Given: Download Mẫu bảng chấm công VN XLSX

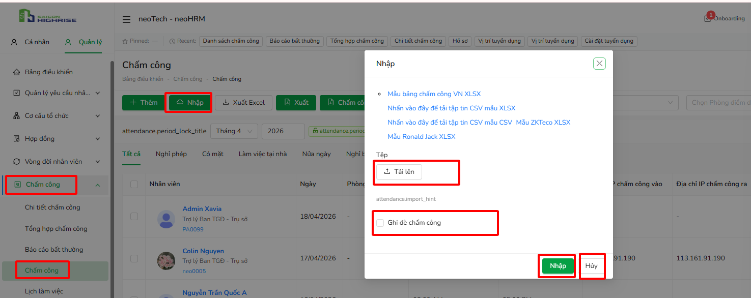Looking at the screenshot, I should coord(434,94).
